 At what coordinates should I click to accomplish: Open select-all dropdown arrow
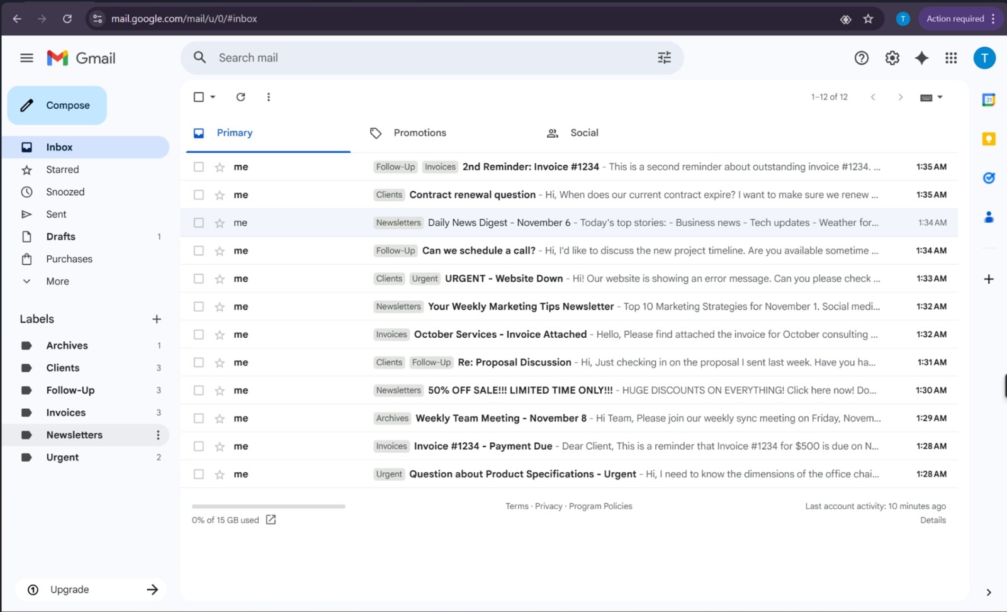click(x=213, y=97)
